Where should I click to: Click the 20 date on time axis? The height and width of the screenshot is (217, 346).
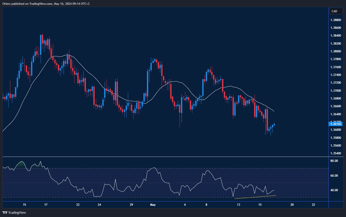point(292,205)
